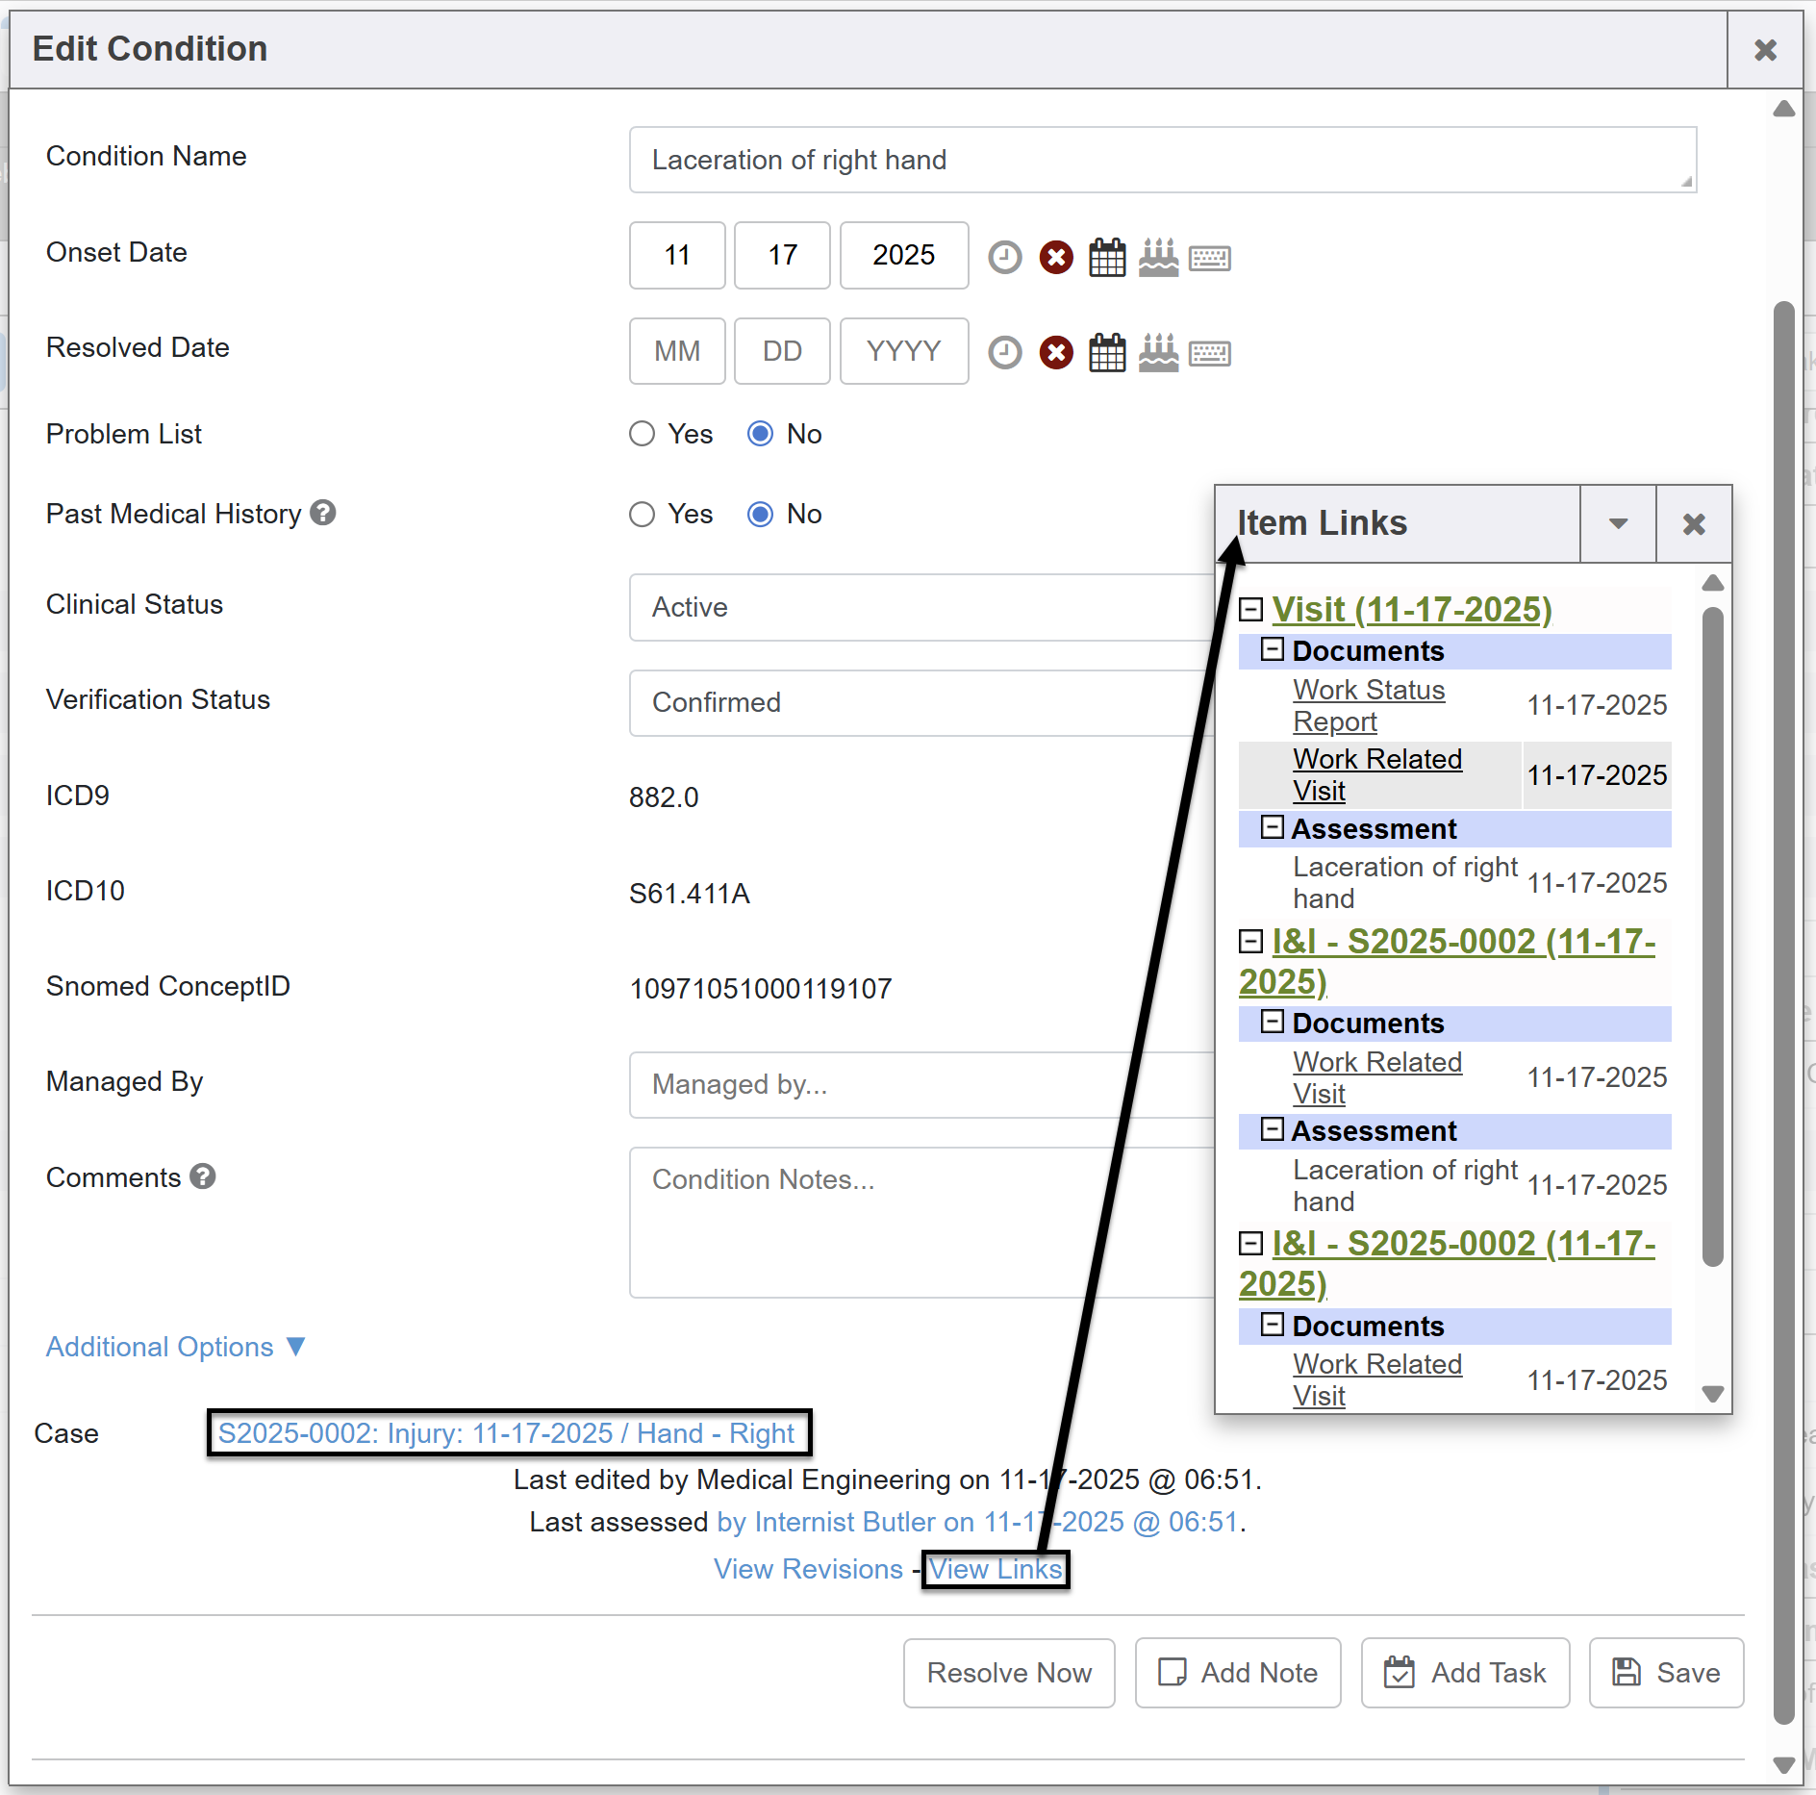Clear Onset Date with red X icon
Viewport: 1816px width, 1795px height.
click(x=1055, y=257)
